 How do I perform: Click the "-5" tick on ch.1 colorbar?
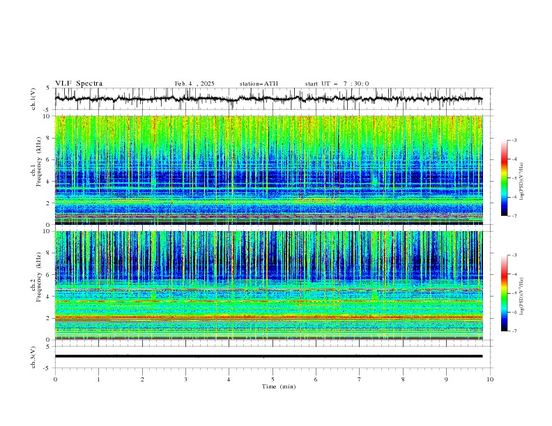pyautogui.click(x=514, y=178)
